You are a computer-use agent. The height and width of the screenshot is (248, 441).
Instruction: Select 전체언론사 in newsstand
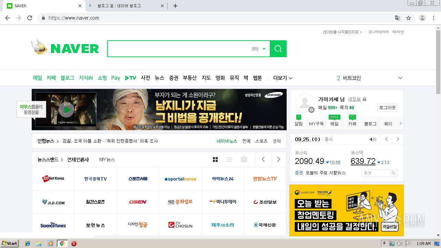coord(78,159)
